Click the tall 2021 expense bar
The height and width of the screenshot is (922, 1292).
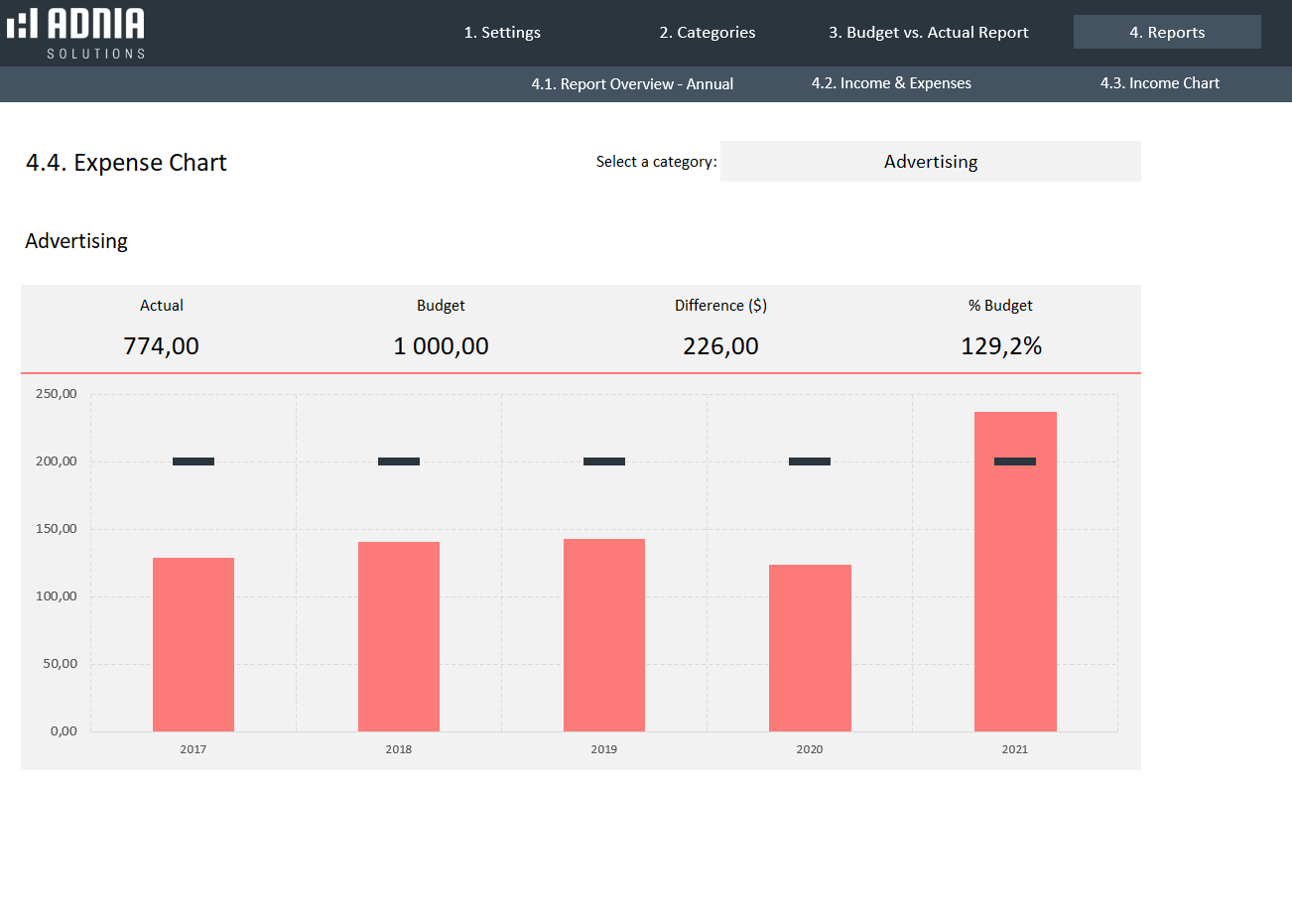point(1015,595)
